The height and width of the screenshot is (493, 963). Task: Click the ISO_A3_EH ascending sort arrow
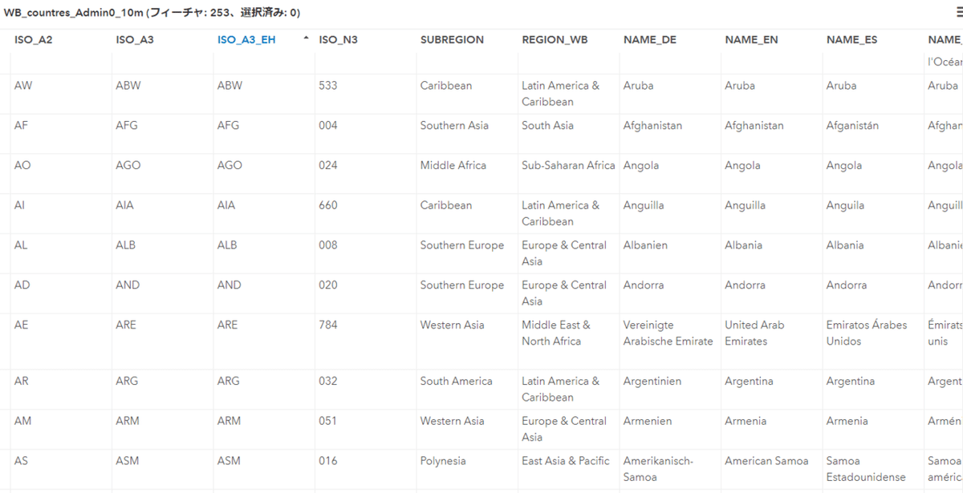tap(306, 38)
